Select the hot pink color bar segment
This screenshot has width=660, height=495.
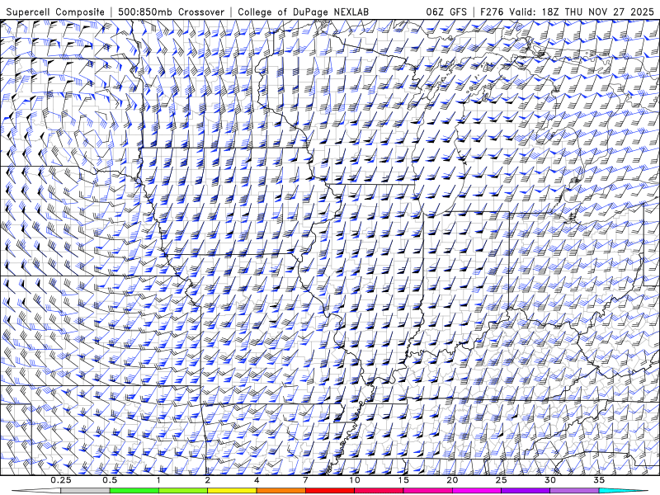[427, 491]
